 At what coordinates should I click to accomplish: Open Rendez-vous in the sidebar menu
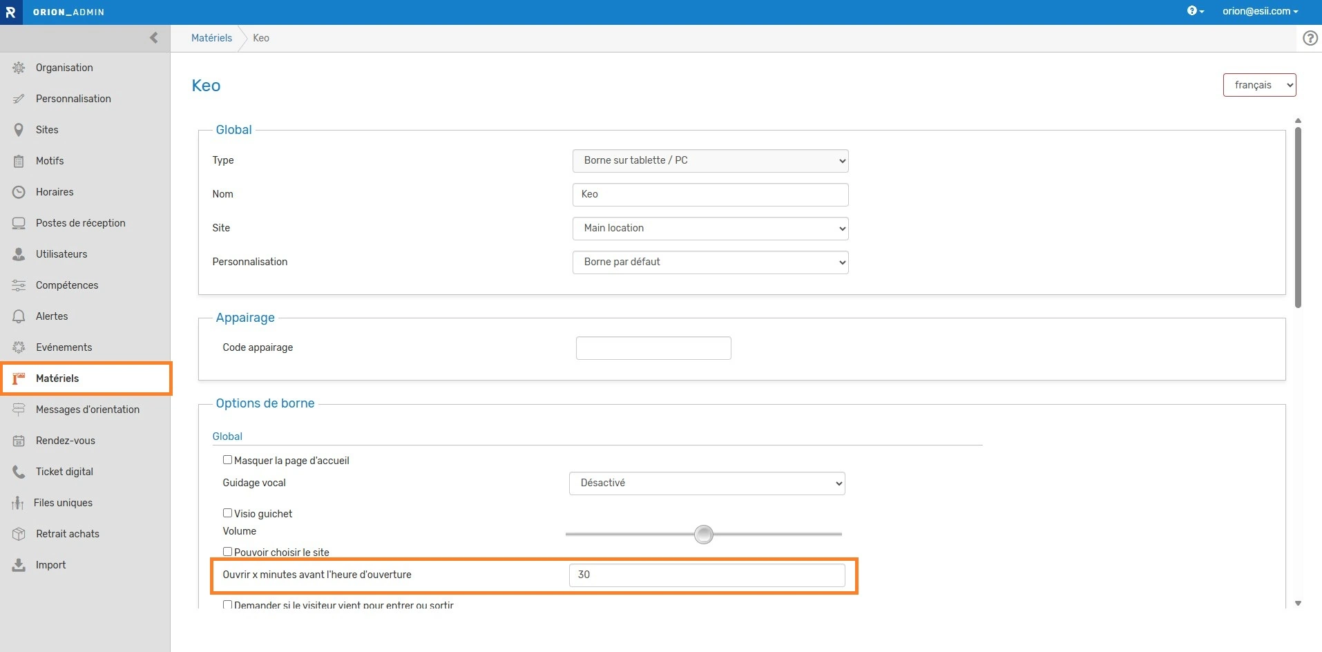[x=66, y=441]
